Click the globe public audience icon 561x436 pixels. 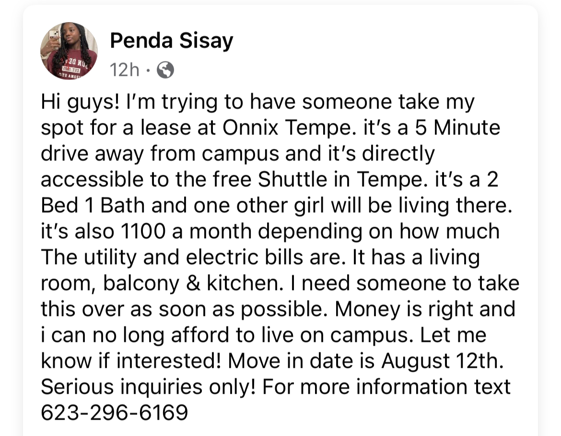pyautogui.click(x=165, y=71)
